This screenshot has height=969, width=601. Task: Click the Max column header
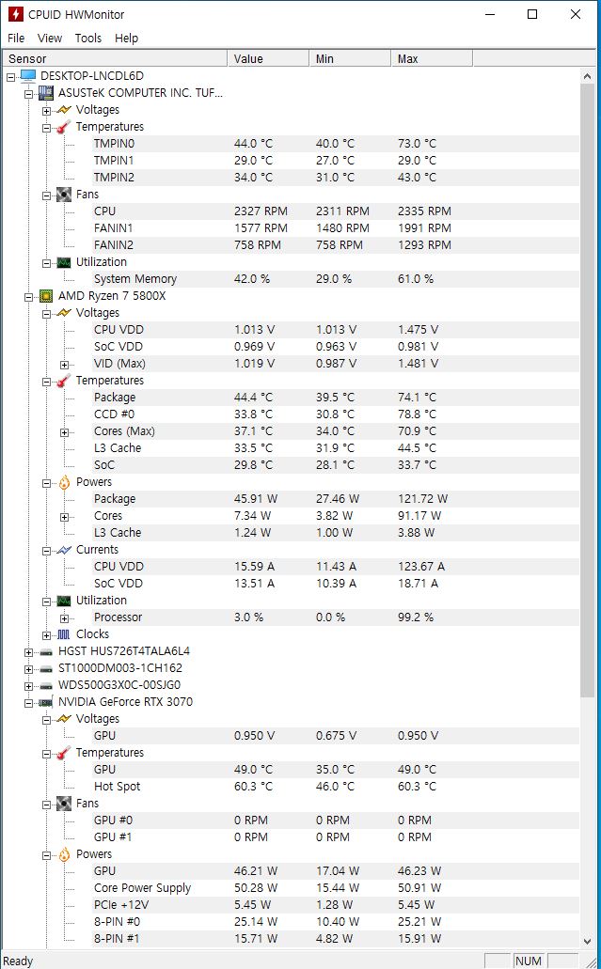432,58
